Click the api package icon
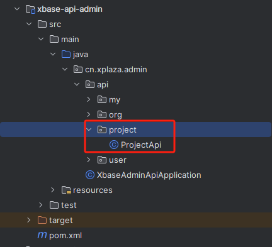 click(x=90, y=84)
